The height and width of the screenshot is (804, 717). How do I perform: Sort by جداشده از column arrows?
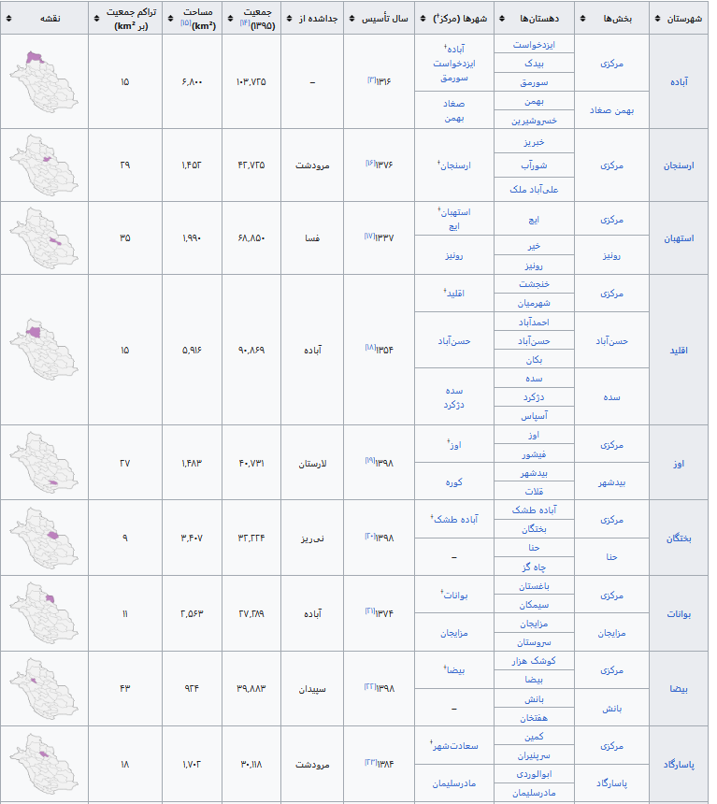pos(288,19)
